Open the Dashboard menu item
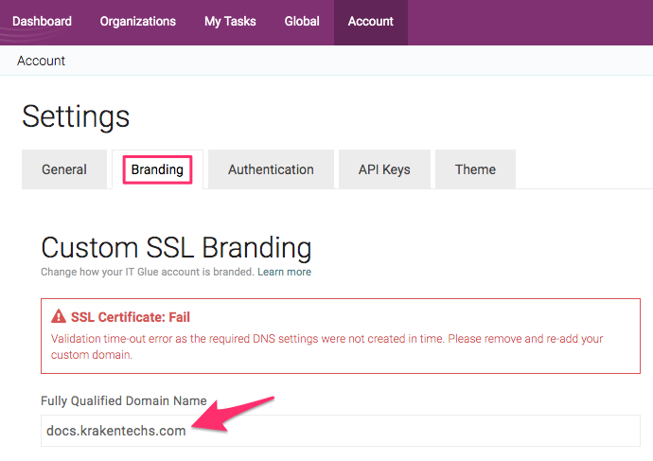This screenshot has width=653, height=461. pyautogui.click(x=42, y=21)
